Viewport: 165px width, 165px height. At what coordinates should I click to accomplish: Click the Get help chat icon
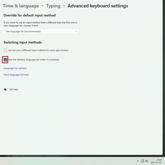[x=5, y=89]
